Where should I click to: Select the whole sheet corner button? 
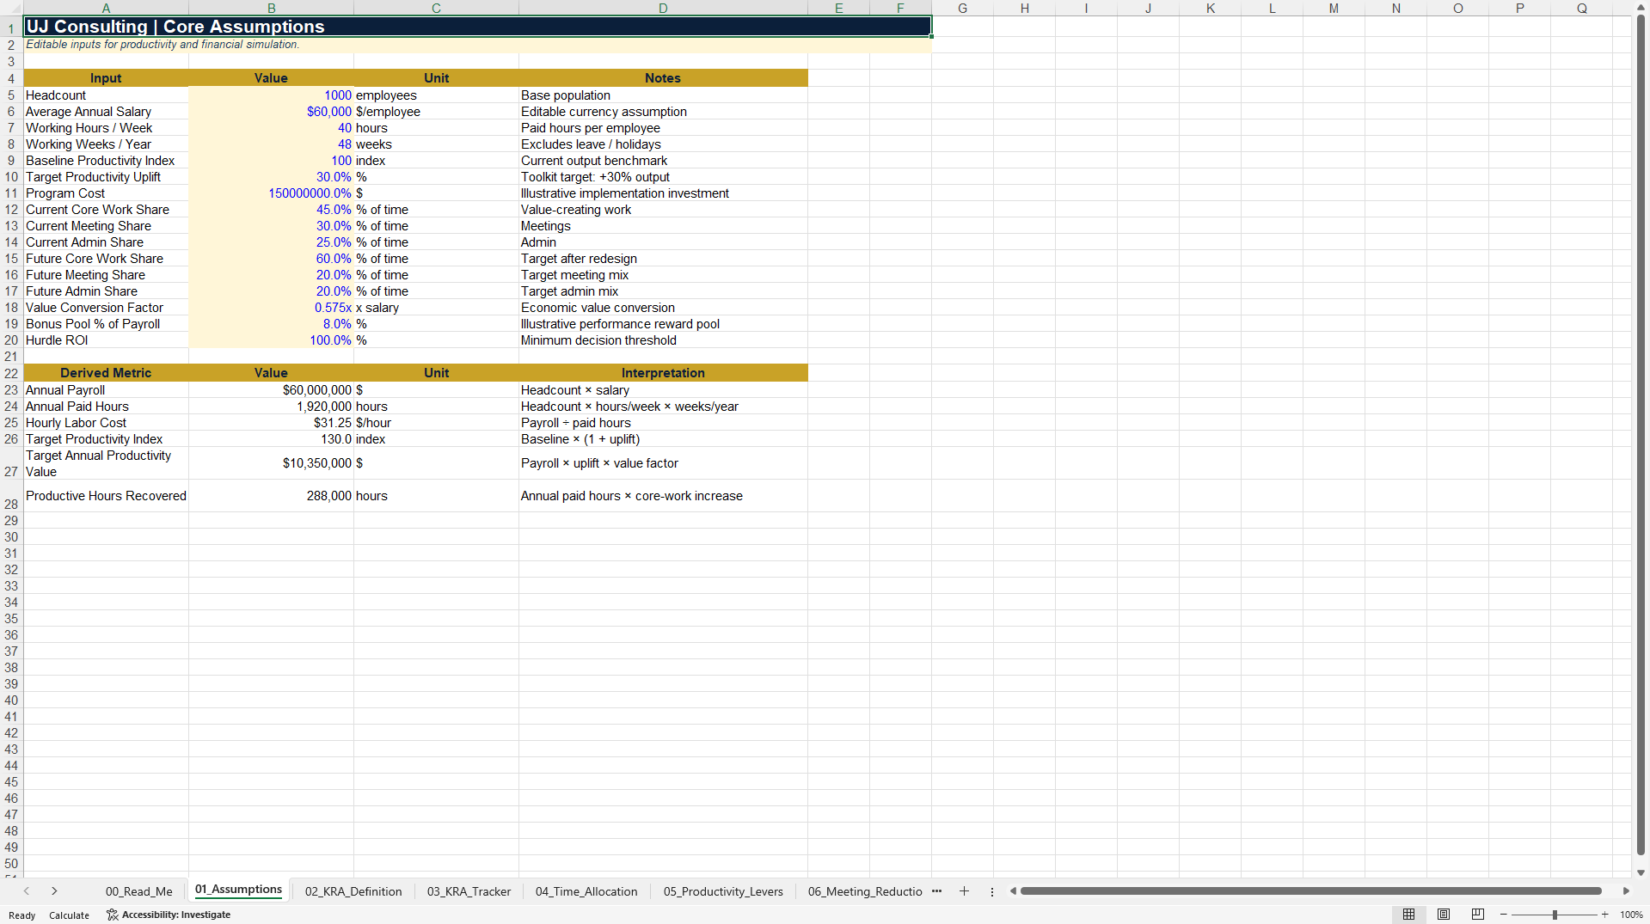11,8
